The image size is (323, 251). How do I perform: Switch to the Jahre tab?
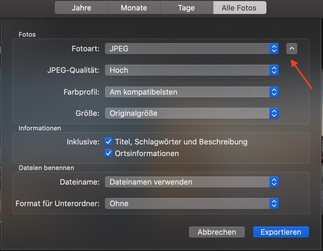[81, 8]
